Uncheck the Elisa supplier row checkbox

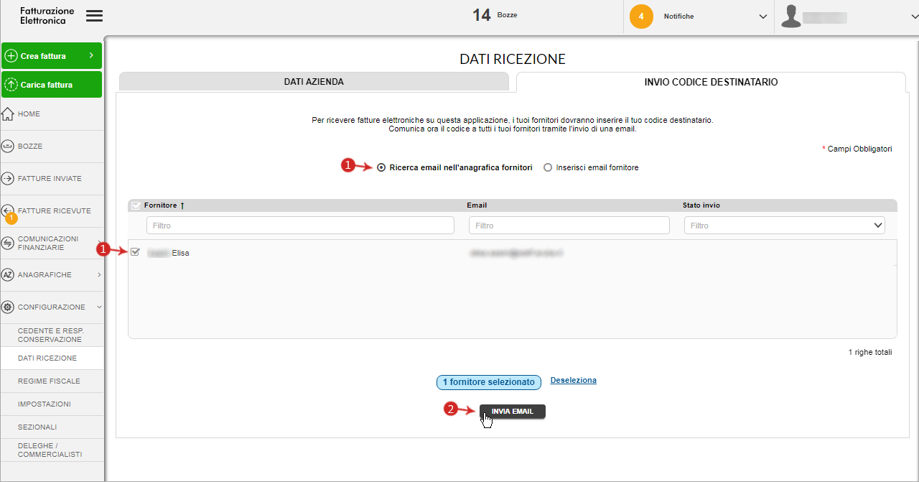pyautogui.click(x=136, y=252)
